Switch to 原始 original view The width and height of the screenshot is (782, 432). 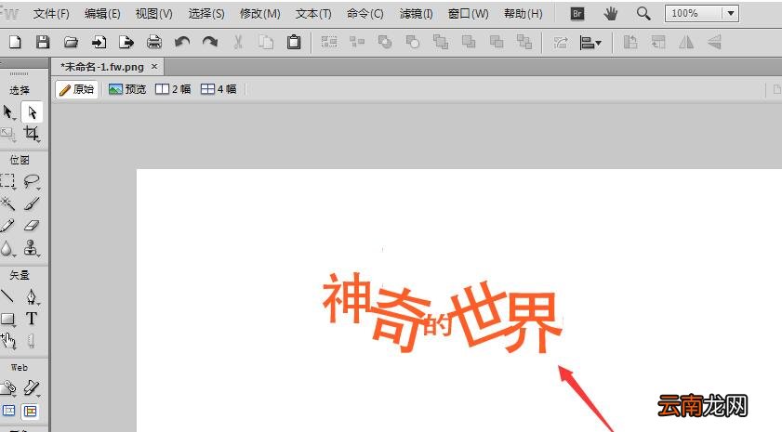tap(77, 89)
